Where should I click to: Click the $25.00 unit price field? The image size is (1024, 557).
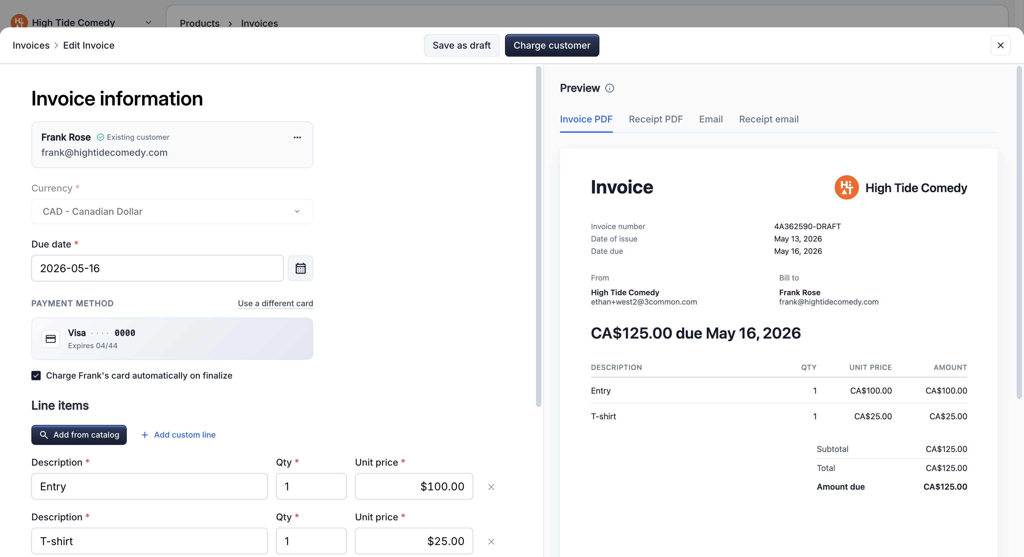tap(414, 542)
